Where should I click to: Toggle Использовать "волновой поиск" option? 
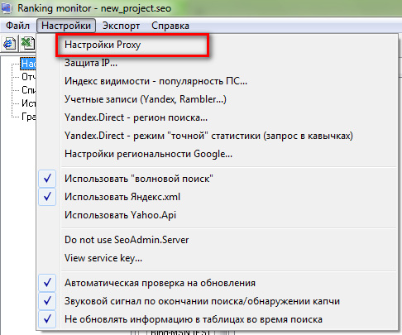click(218, 179)
